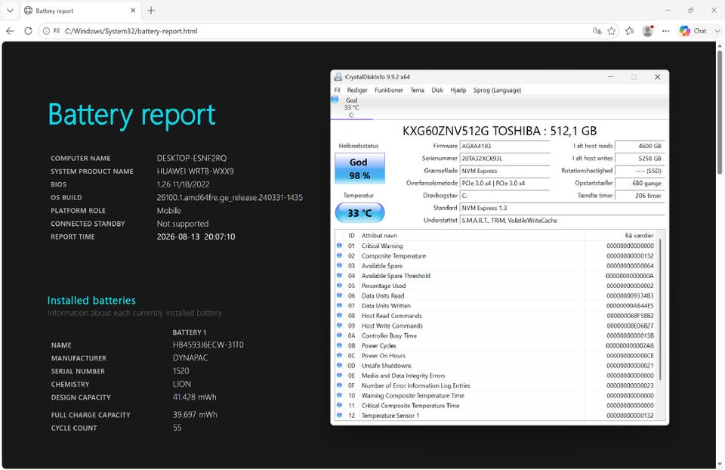Close the Battery report tab
The height and width of the screenshot is (470, 725).
point(133,10)
